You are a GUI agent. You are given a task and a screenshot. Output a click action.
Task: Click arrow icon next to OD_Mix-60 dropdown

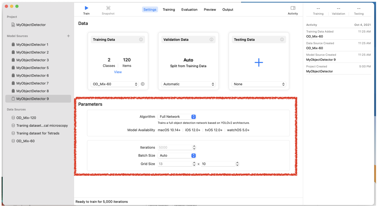143,84
